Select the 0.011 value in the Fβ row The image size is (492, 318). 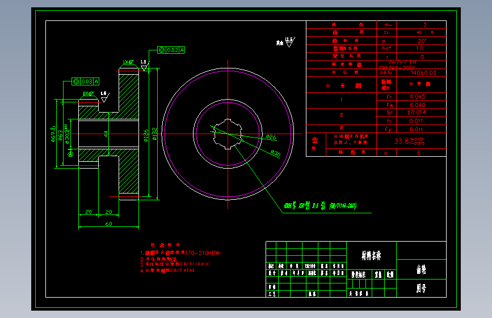point(416,129)
